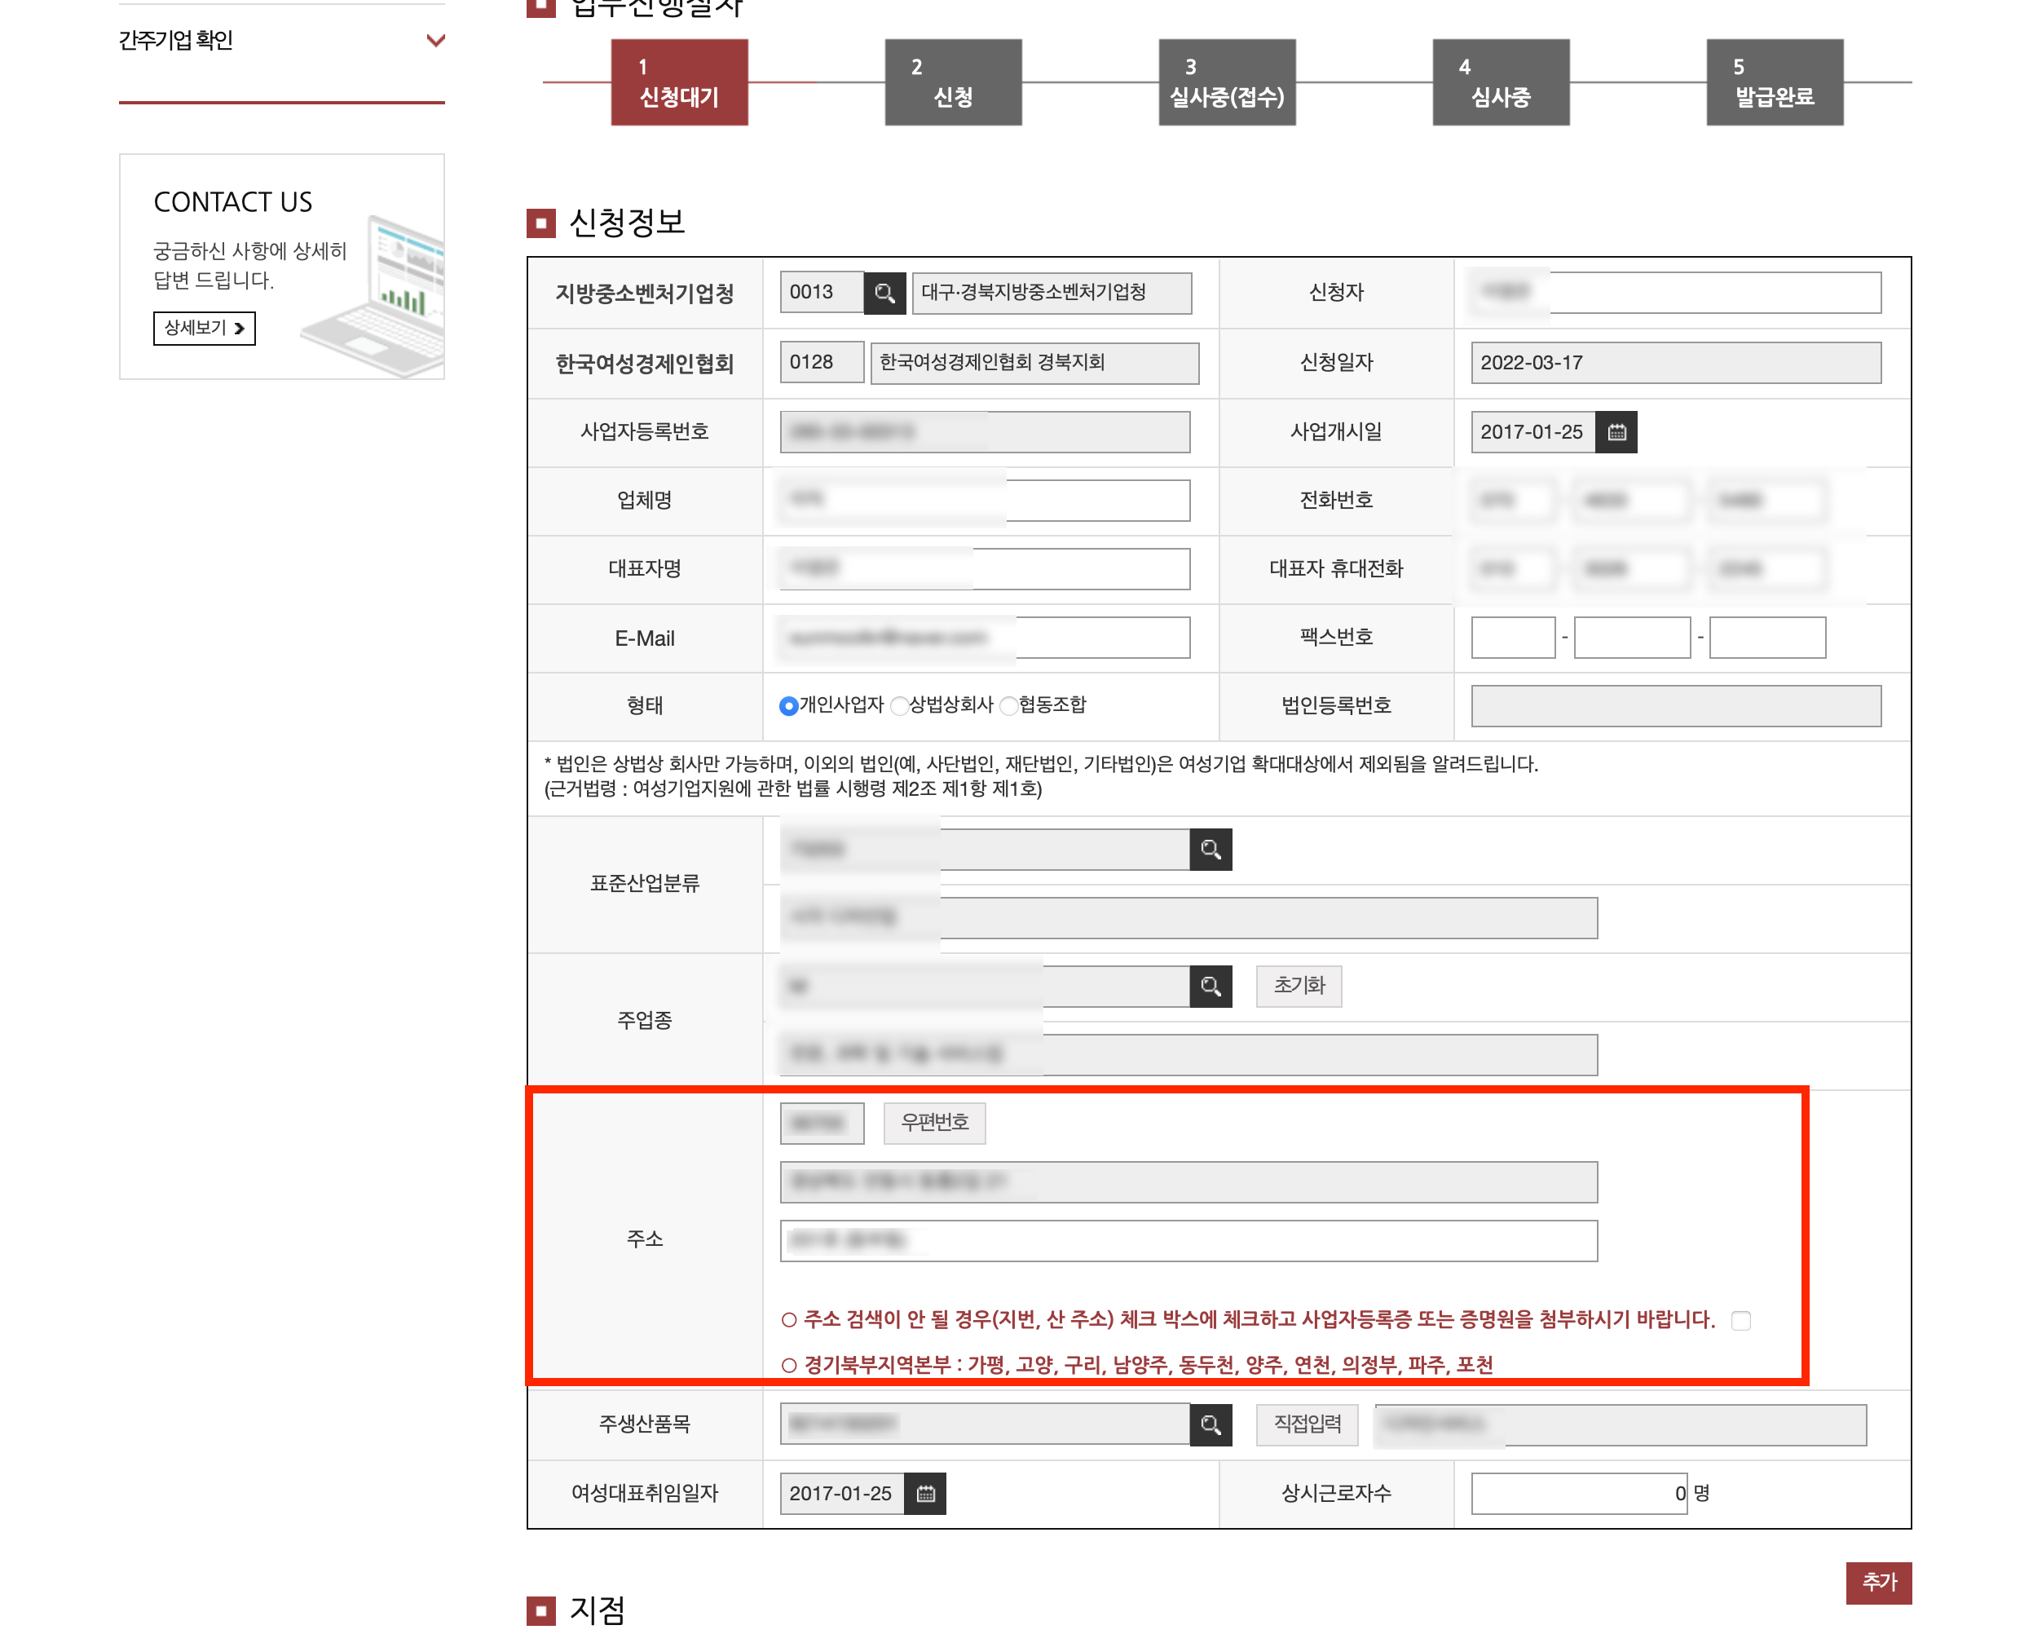The image size is (2033, 1634).
Task: Click the E-Mail input field
Action: 985,638
